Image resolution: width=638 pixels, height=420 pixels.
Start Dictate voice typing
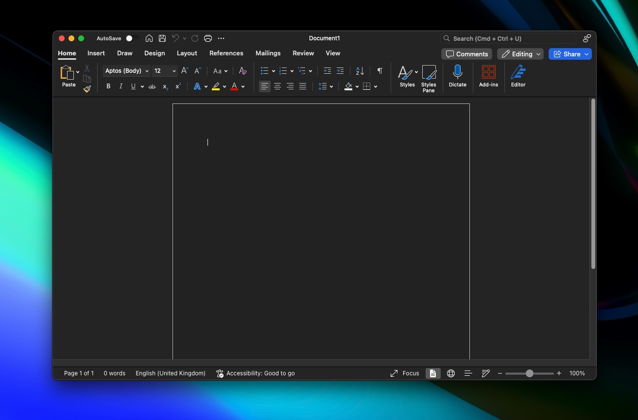click(x=457, y=76)
